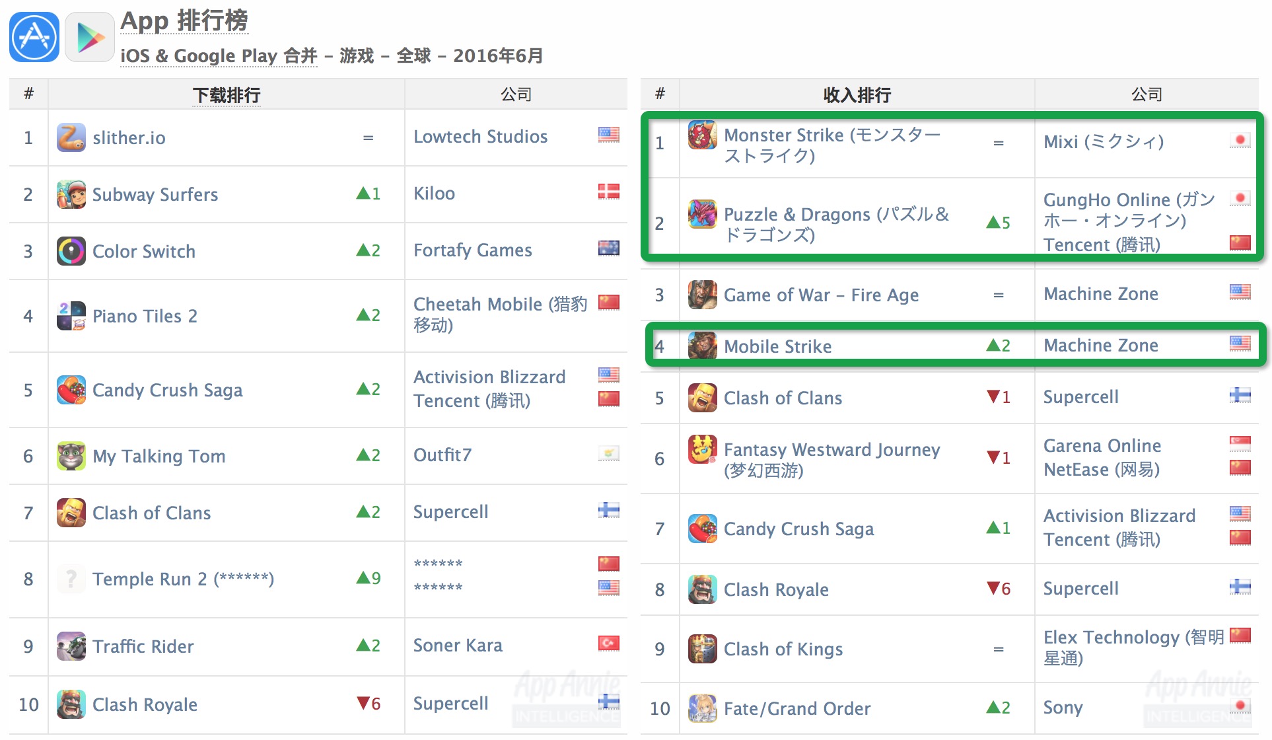Click the Turkey flag next to Soner Kara
This screenshot has height=740, width=1272.
click(609, 643)
